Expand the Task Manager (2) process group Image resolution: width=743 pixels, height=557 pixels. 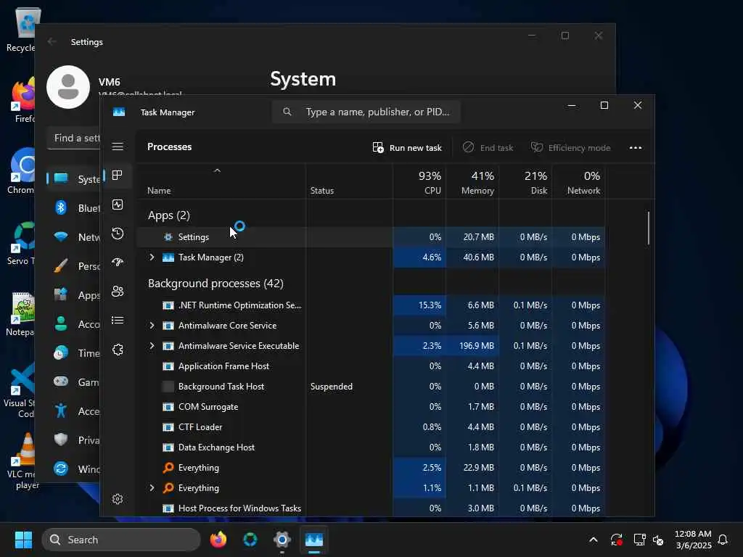click(152, 257)
